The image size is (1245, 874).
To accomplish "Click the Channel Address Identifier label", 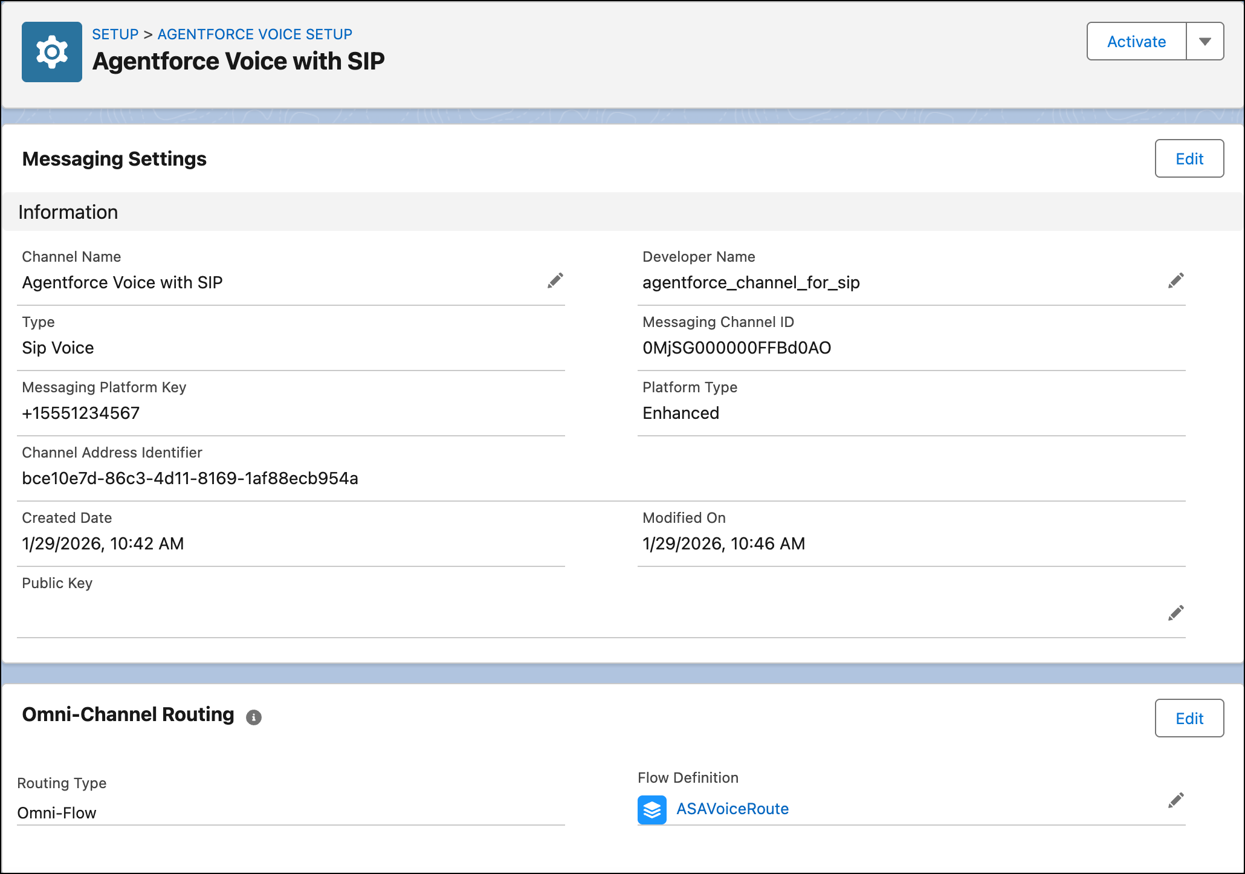I will click(x=112, y=453).
